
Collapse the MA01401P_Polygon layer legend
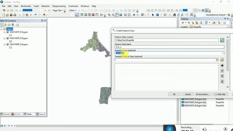(x=4, y=32)
